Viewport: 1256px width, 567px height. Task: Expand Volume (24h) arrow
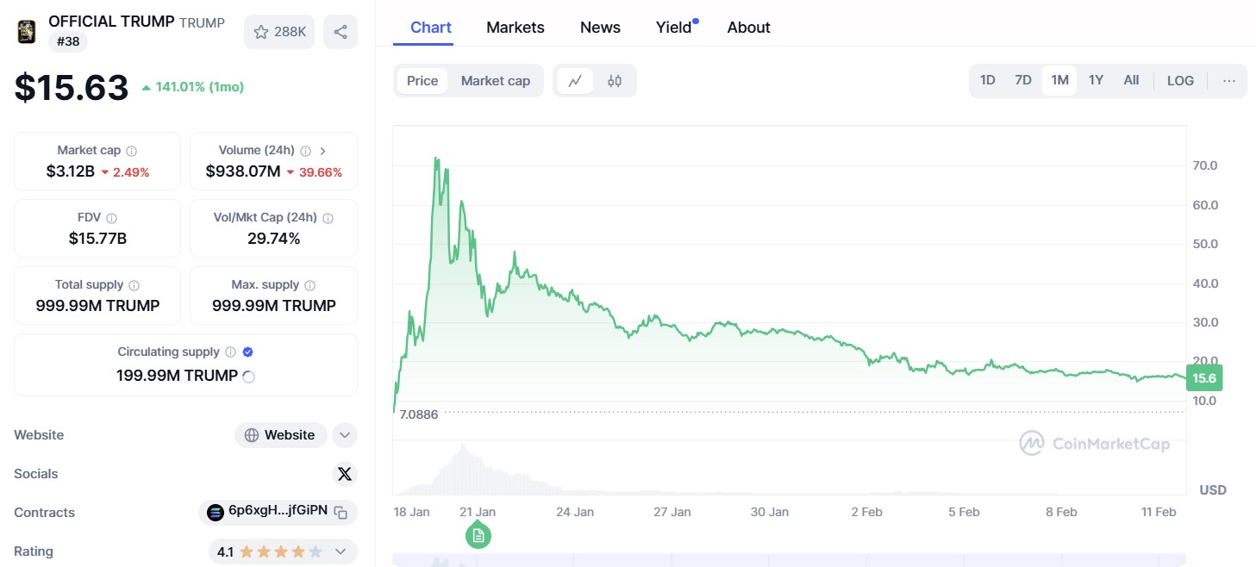pos(323,151)
